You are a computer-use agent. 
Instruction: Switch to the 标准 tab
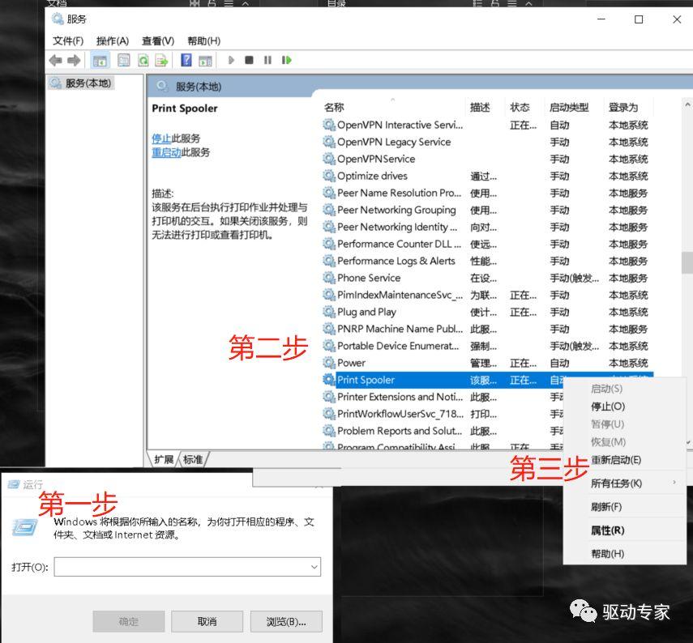pyautogui.click(x=193, y=459)
